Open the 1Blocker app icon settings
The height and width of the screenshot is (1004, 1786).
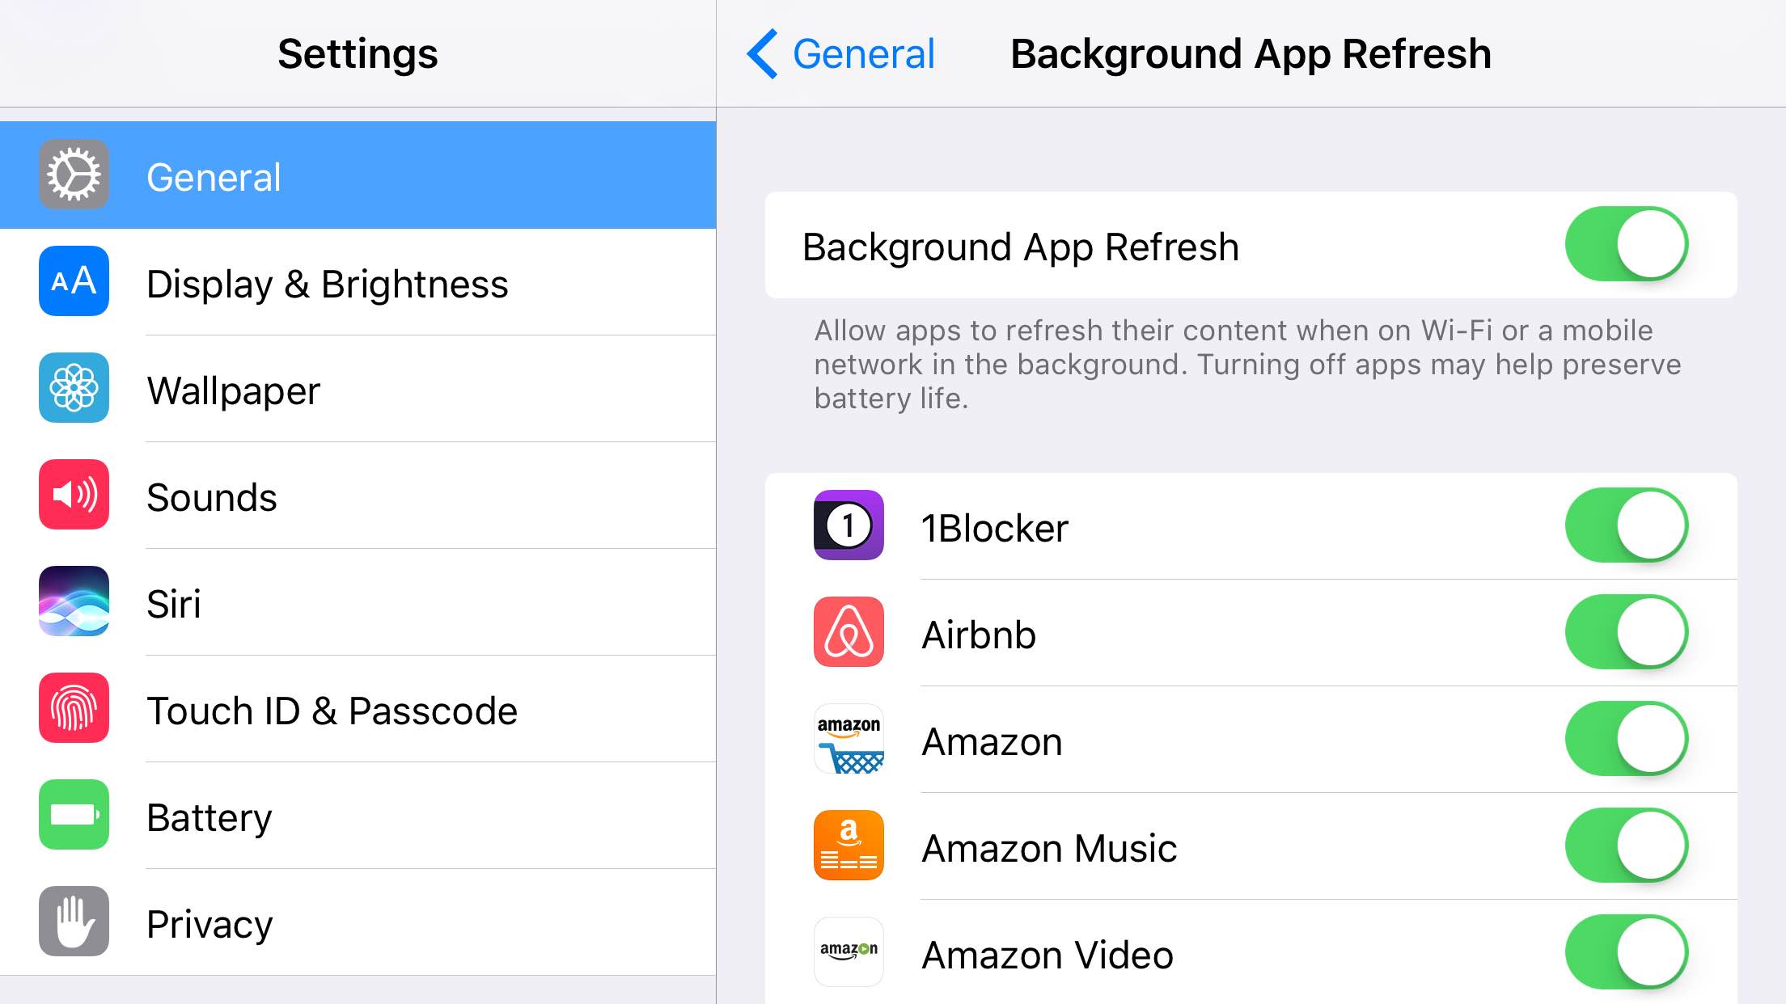[850, 526]
